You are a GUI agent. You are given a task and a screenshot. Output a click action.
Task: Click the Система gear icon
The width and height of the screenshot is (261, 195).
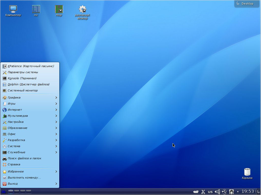point(5,146)
